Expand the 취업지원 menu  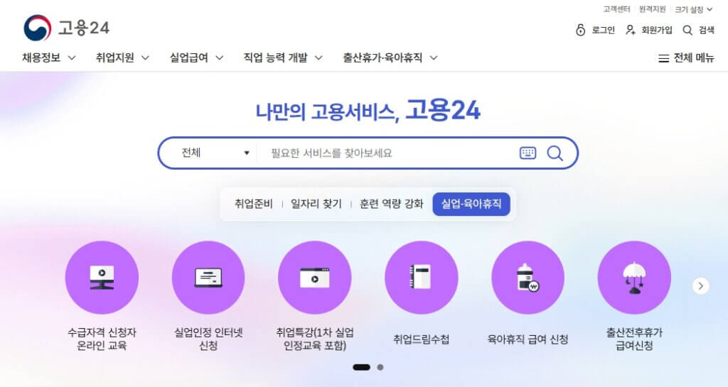point(122,58)
